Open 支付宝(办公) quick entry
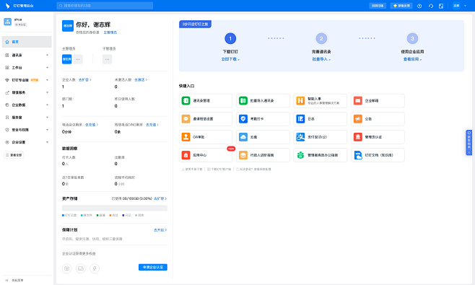Viewport: 475px width, 285px height. [x=321, y=137]
